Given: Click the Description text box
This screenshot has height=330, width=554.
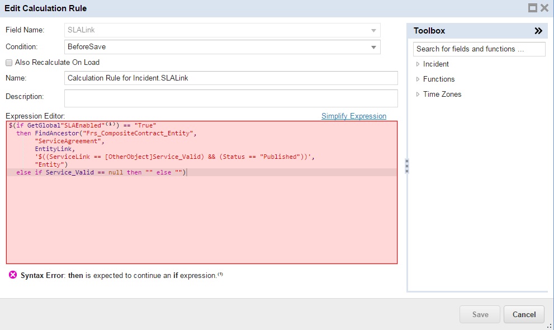Looking at the screenshot, I should pyautogui.click(x=231, y=98).
